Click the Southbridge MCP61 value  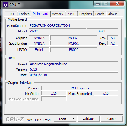[x=74, y=43]
